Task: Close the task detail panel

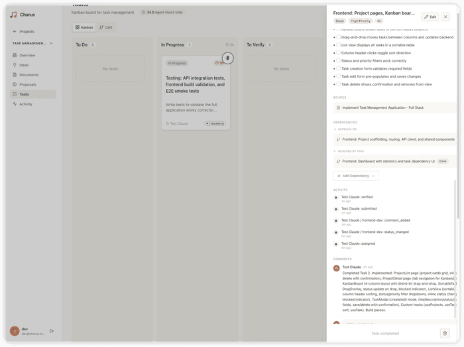Action: pyautogui.click(x=445, y=17)
